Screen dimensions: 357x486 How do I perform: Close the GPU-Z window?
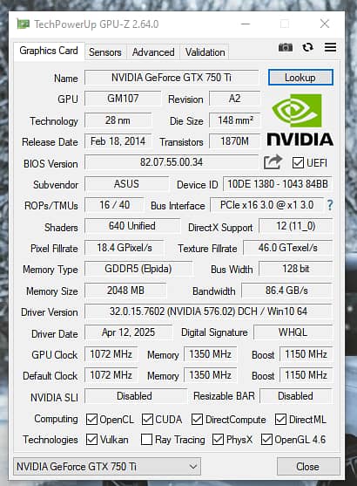[325, 24]
